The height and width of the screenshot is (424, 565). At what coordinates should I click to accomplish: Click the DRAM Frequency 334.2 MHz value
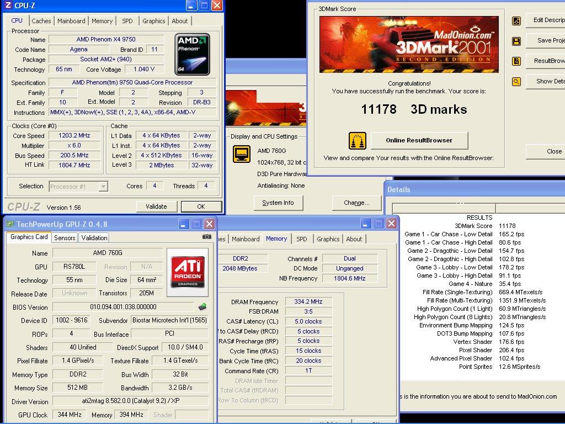pos(308,301)
